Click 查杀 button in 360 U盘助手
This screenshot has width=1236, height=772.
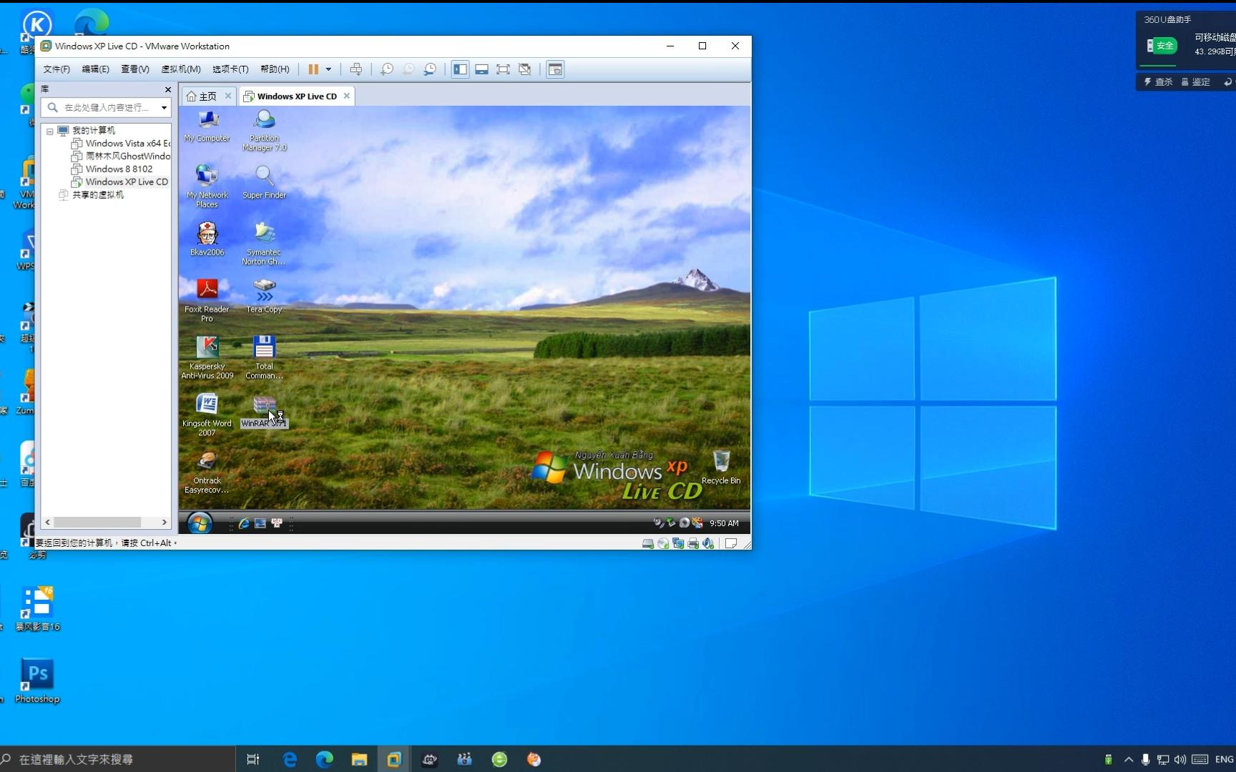pyautogui.click(x=1158, y=82)
